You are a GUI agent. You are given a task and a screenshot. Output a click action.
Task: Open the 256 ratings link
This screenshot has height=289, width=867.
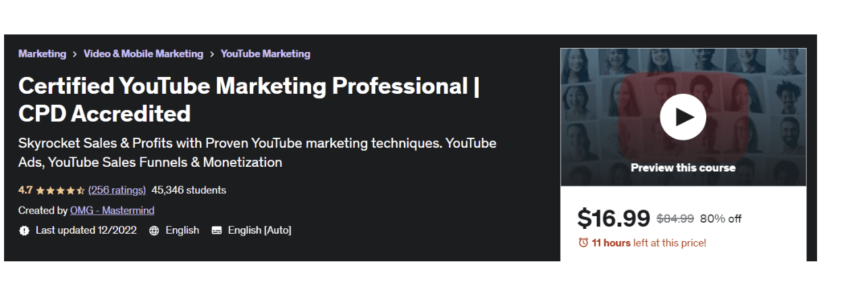coord(117,190)
